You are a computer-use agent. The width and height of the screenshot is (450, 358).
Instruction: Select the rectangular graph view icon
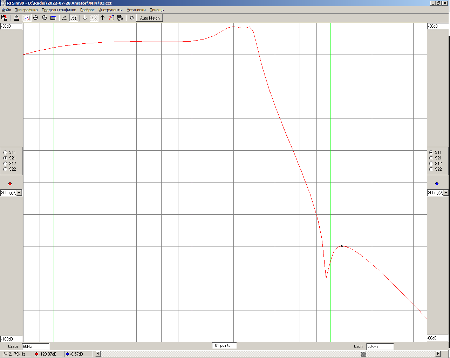pyautogui.click(x=27, y=18)
